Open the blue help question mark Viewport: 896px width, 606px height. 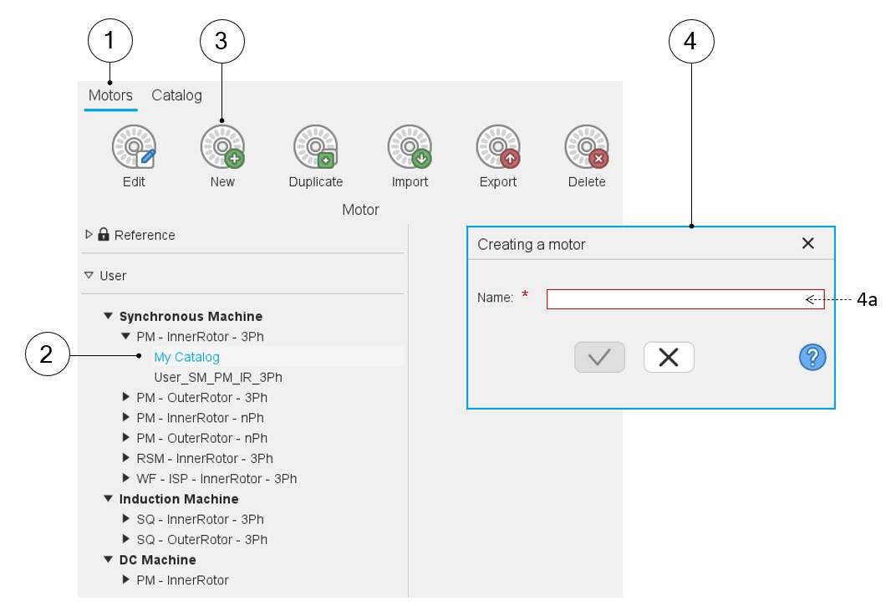tap(812, 358)
